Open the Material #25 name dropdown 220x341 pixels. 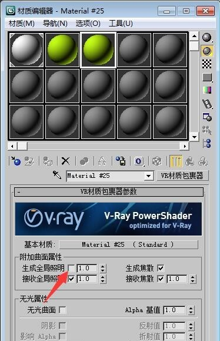(149, 176)
